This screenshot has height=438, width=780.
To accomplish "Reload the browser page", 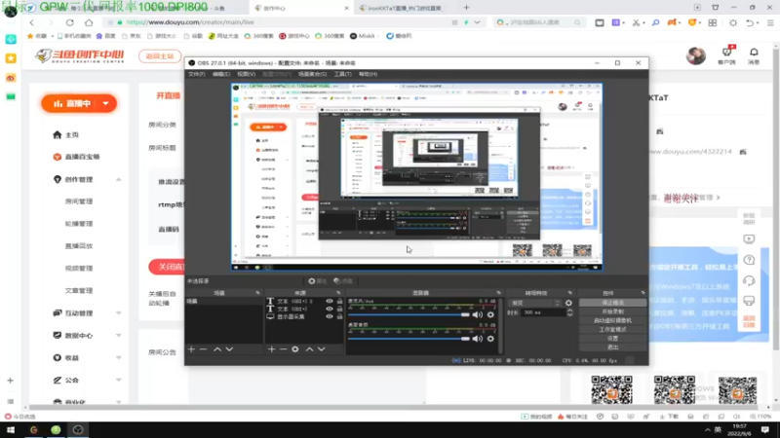I will coord(69,22).
